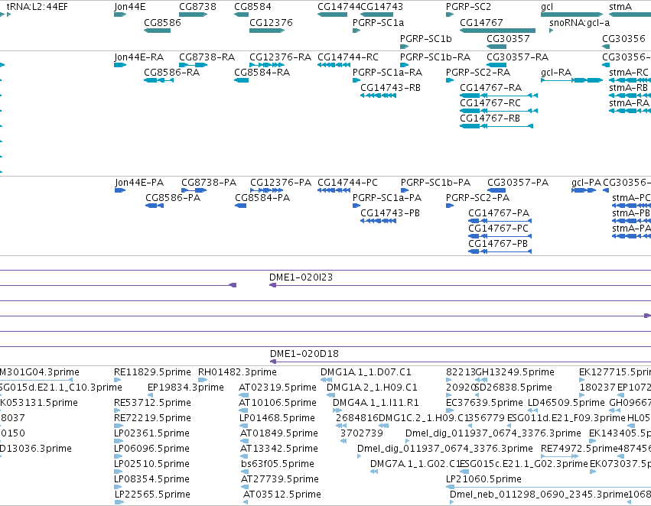Click transcript CG14744-RC

click(348, 57)
